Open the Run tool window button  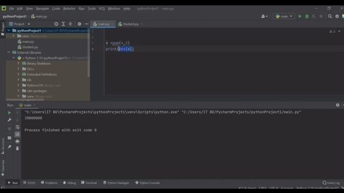pos(13,183)
